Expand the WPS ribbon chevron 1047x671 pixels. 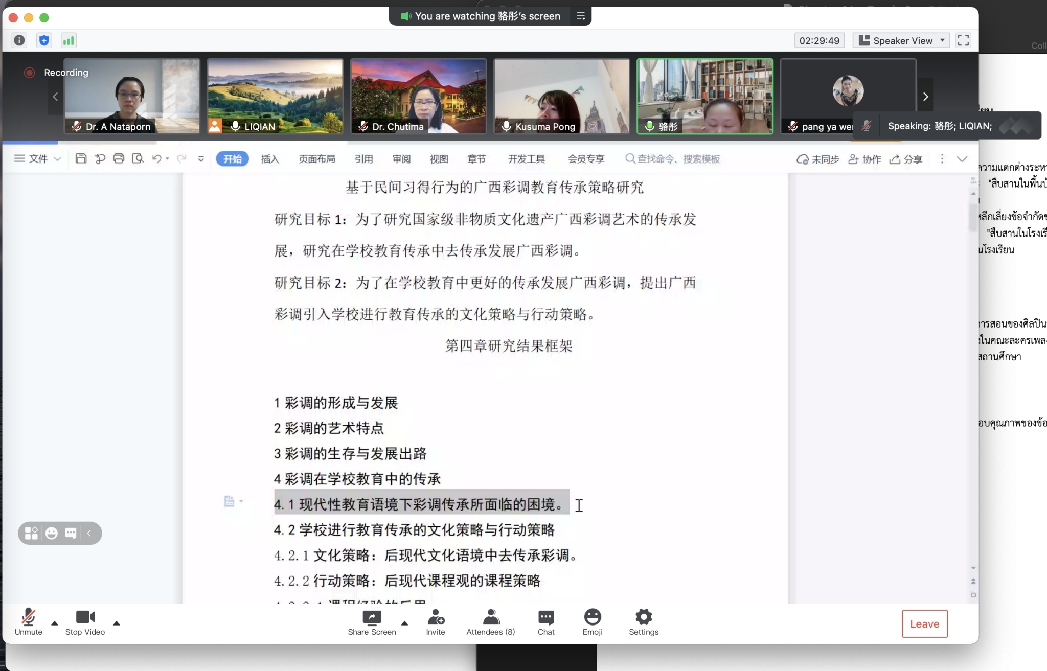(x=962, y=159)
